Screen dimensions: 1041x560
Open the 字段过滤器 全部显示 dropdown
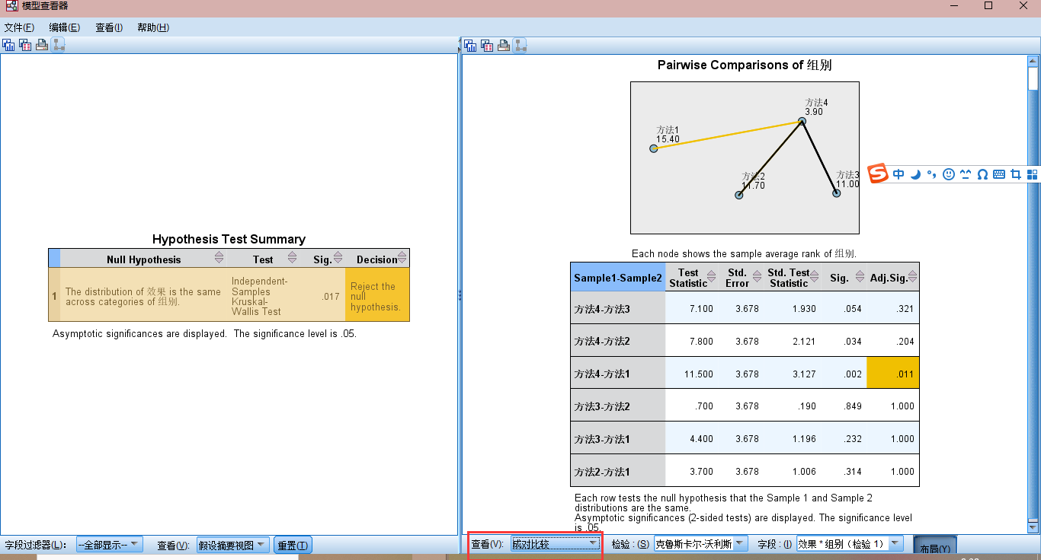pyautogui.click(x=109, y=545)
